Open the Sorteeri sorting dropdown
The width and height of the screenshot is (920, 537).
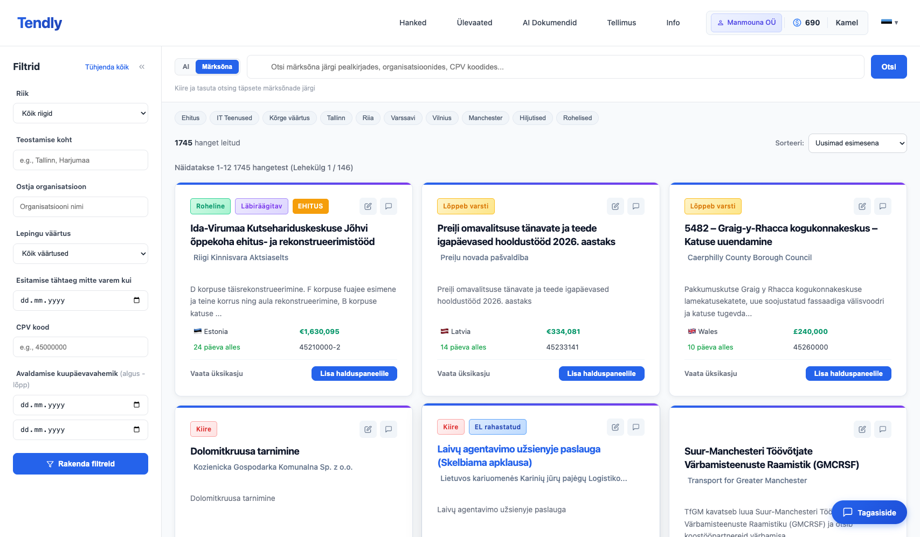click(x=857, y=143)
